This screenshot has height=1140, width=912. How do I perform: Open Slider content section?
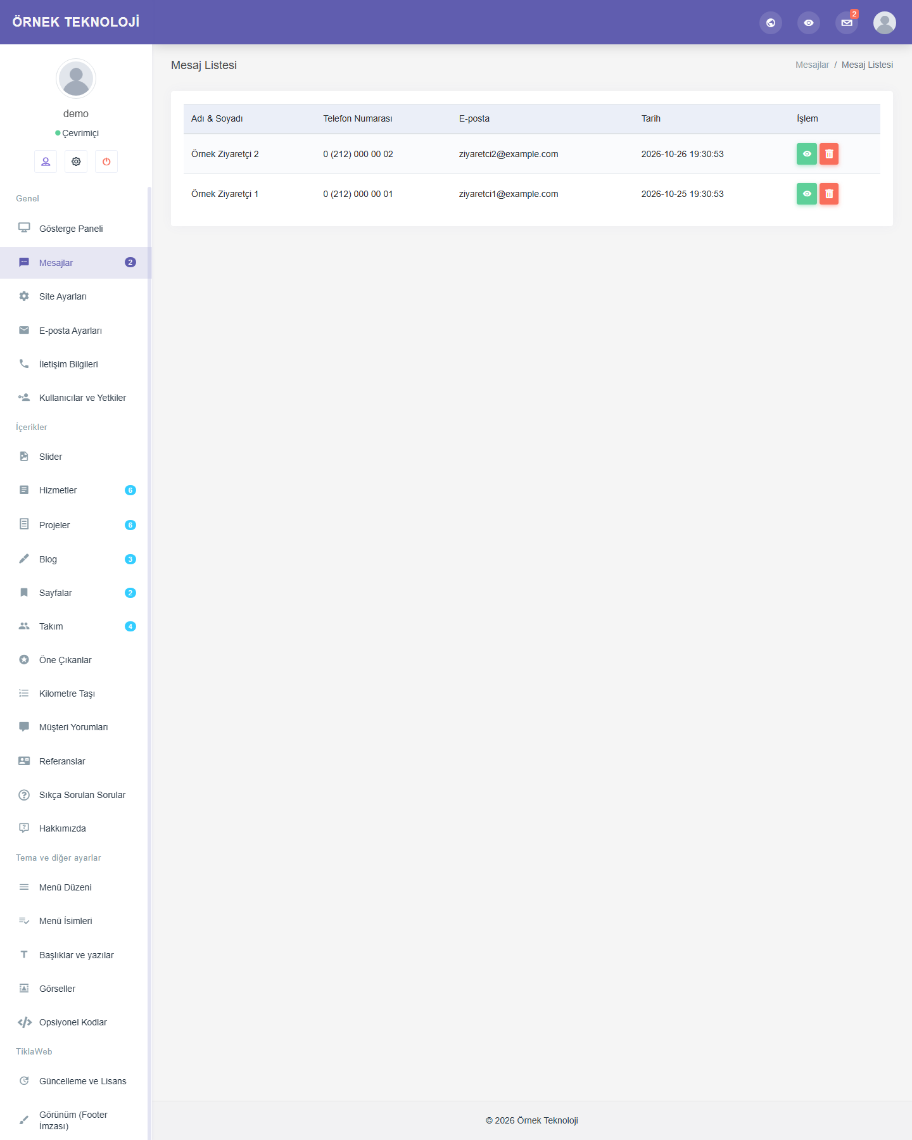[76, 457]
